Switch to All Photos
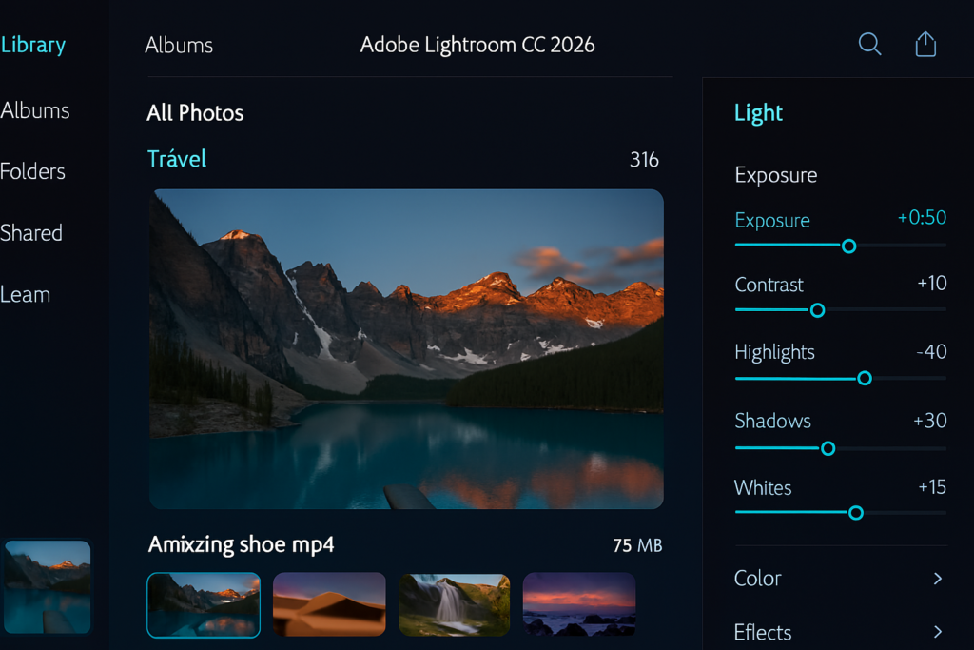This screenshot has width=974, height=650. pyautogui.click(x=195, y=112)
